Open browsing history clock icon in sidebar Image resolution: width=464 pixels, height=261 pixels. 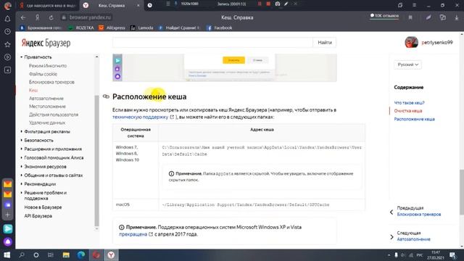pos(7,32)
